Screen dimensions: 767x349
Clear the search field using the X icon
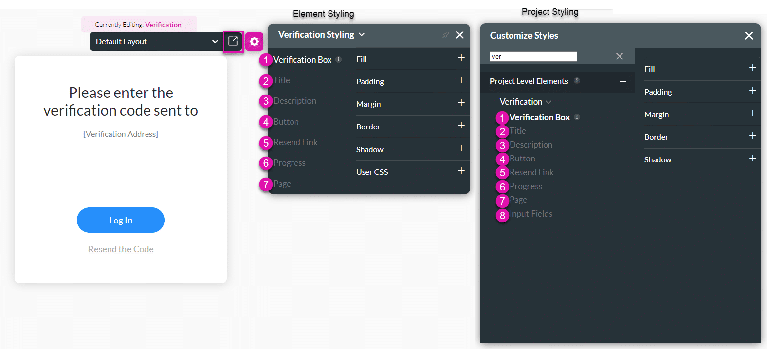620,56
